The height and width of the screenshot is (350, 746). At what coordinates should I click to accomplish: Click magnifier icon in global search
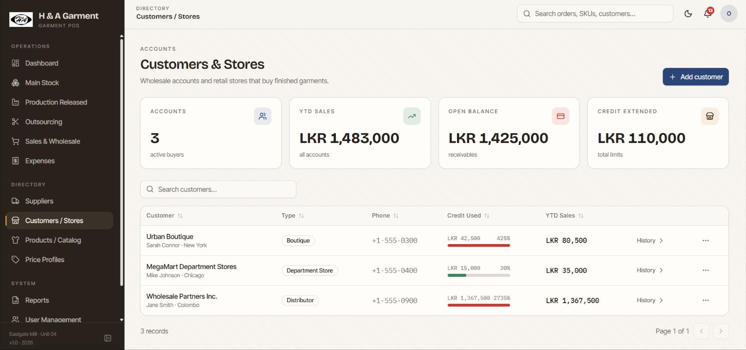tap(527, 14)
